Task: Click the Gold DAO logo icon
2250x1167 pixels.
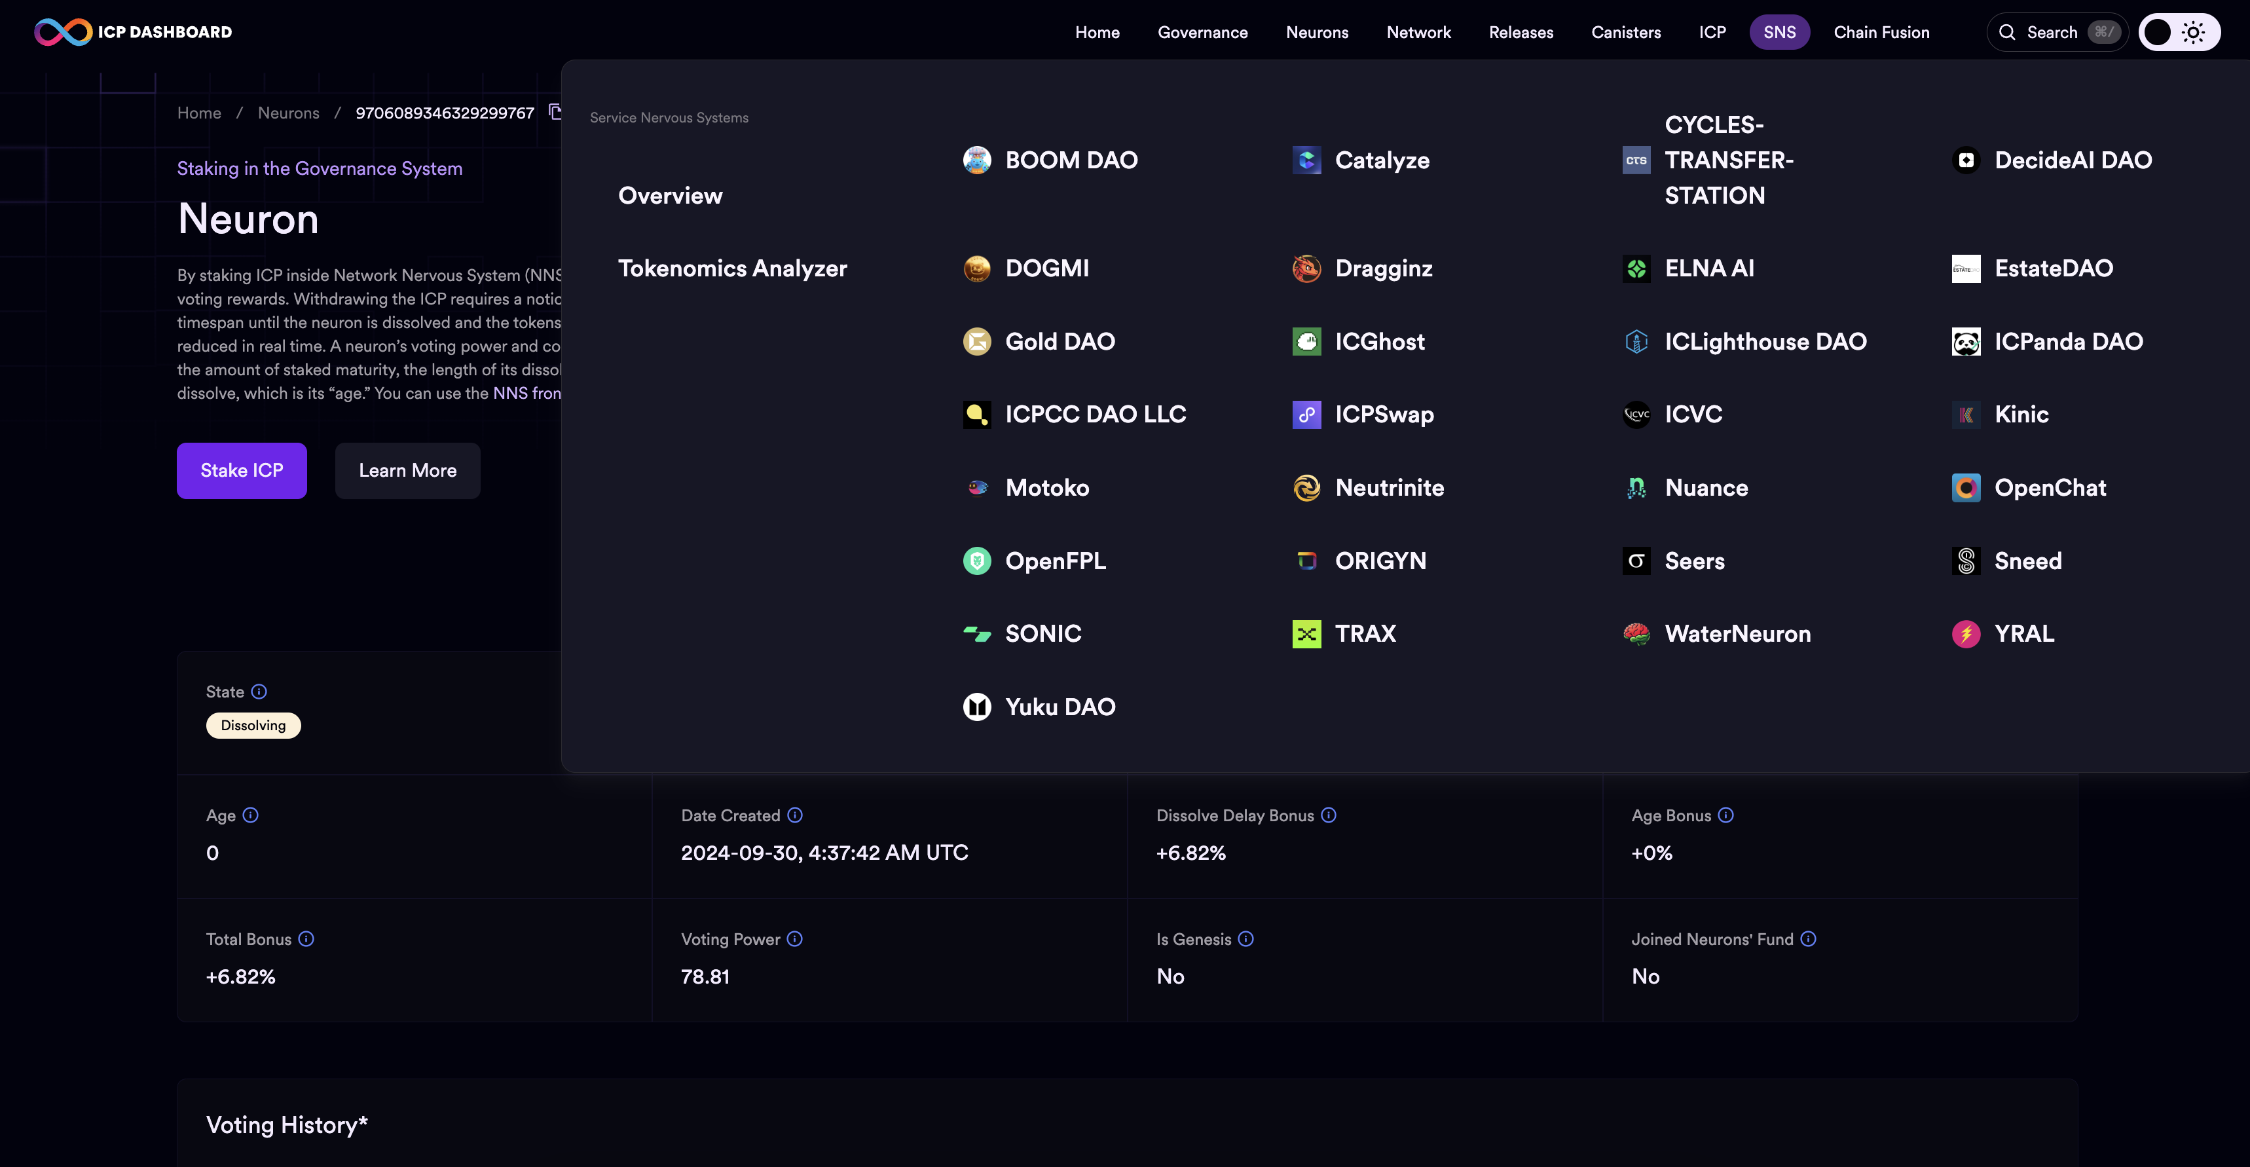Action: (976, 342)
